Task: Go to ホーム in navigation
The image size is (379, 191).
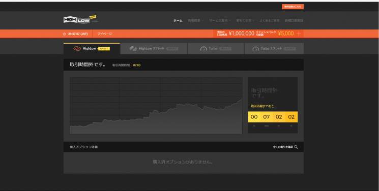Action: point(178,20)
